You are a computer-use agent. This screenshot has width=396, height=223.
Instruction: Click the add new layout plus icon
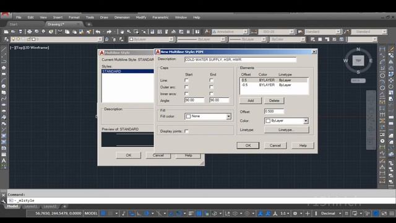click(x=64, y=206)
